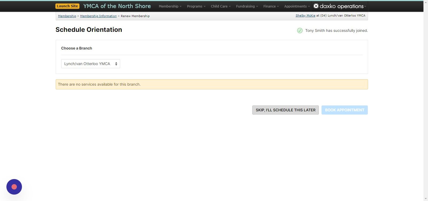Expand the daxko operations dropdown
This screenshot has width=428, height=201.
coord(339,6)
